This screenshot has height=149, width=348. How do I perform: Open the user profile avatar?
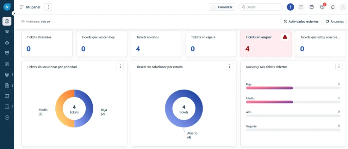343,7
